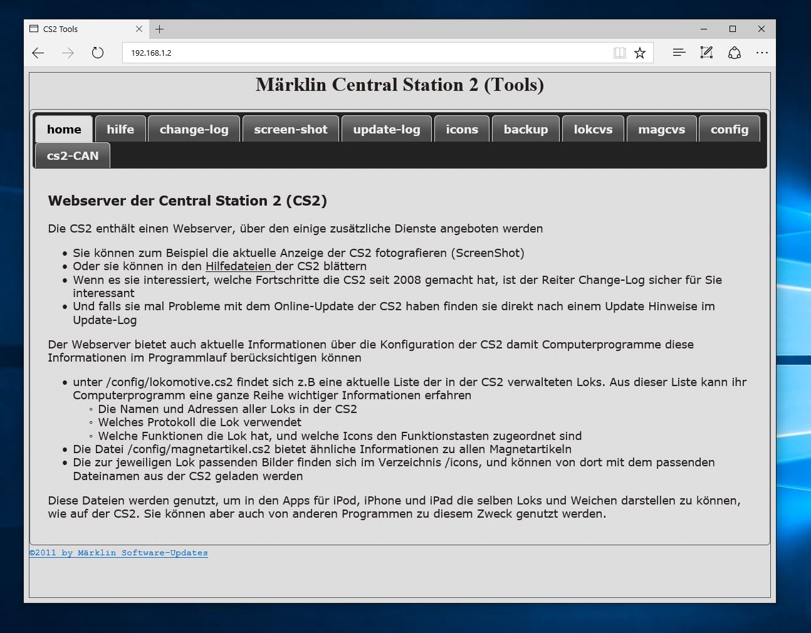Screen dimensions: 811x633
Task: Click the CS2 Tools tab page icon
Action: (34, 29)
